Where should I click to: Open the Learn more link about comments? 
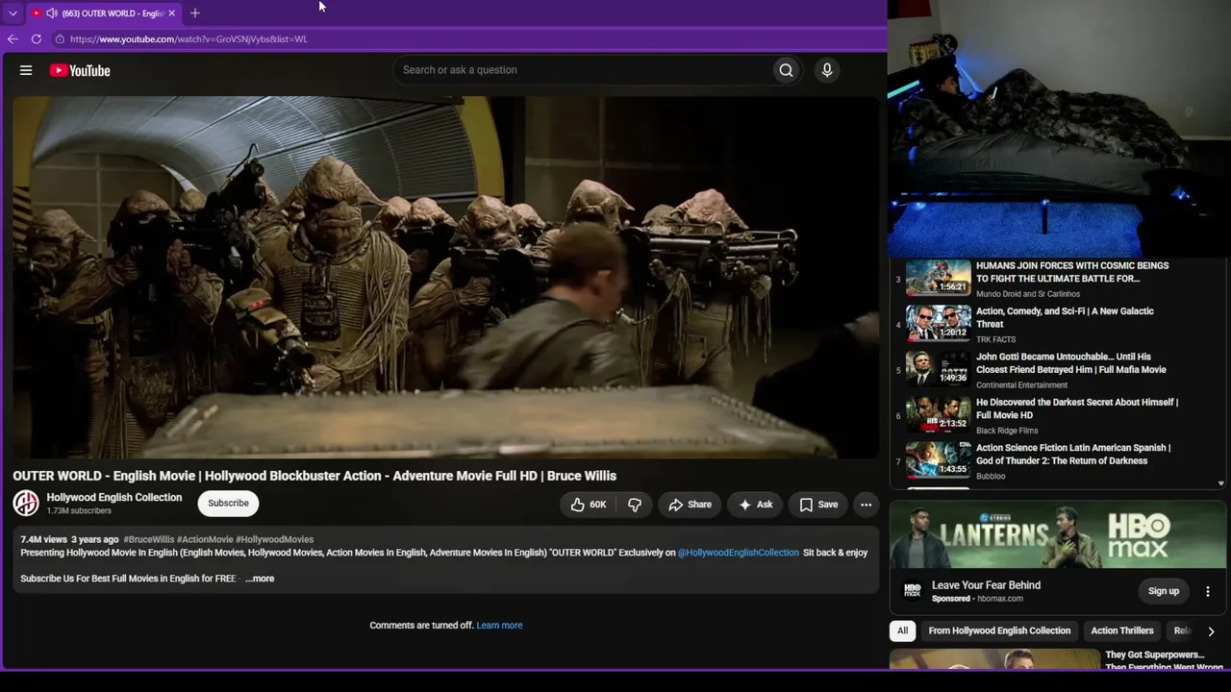[499, 626]
